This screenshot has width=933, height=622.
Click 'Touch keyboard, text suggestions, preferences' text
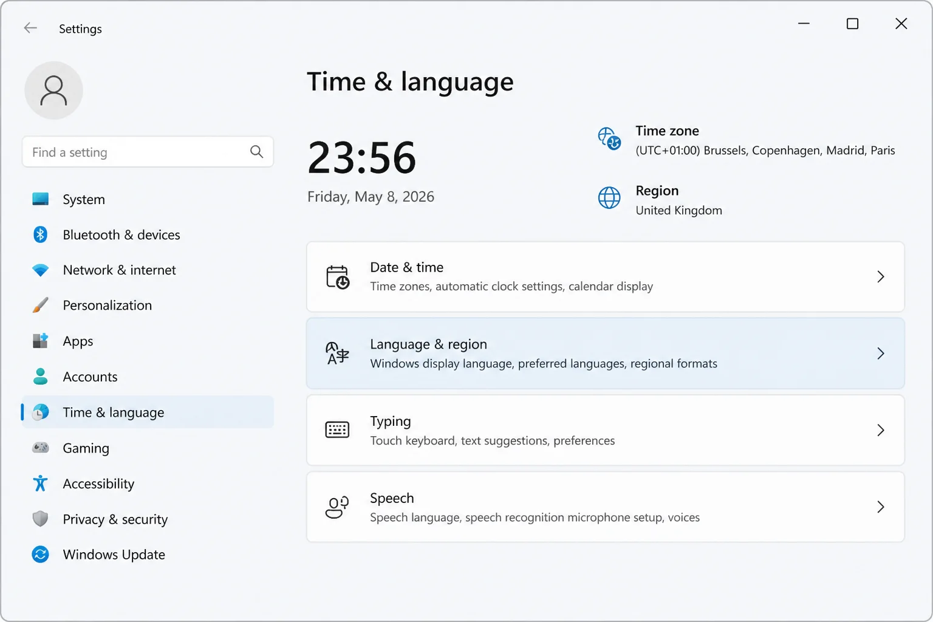(493, 440)
